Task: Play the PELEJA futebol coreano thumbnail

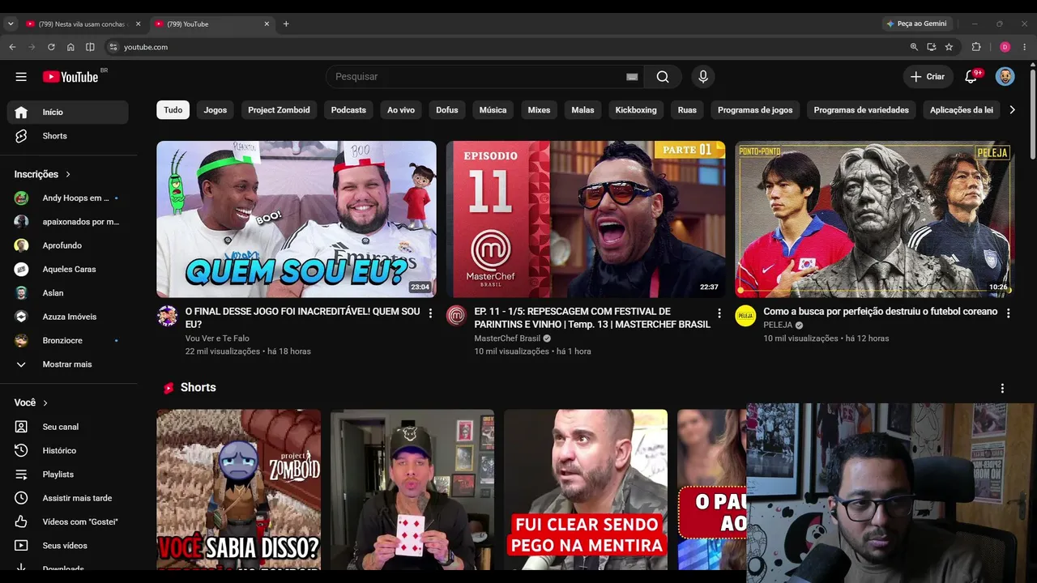Action: click(x=874, y=219)
